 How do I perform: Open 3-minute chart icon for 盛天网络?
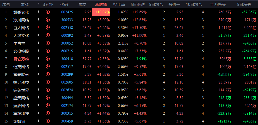pos(48,97)
